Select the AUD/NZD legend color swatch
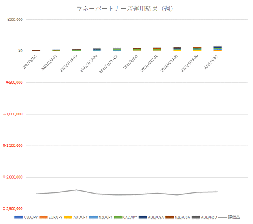This screenshot has height=224, width=253. pos(196,218)
